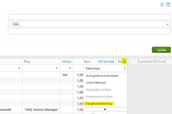This screenshot has width=172, height=114.
Task: Choose Färgformattering menu option
Action: point(99,104)
